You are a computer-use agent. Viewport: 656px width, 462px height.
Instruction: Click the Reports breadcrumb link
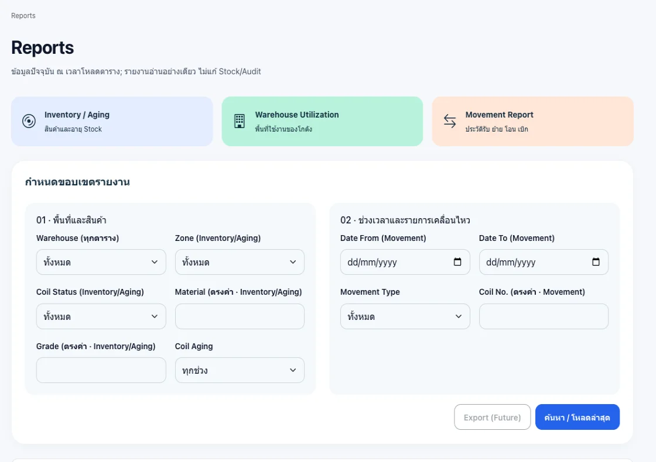click(x=23, y=16)
